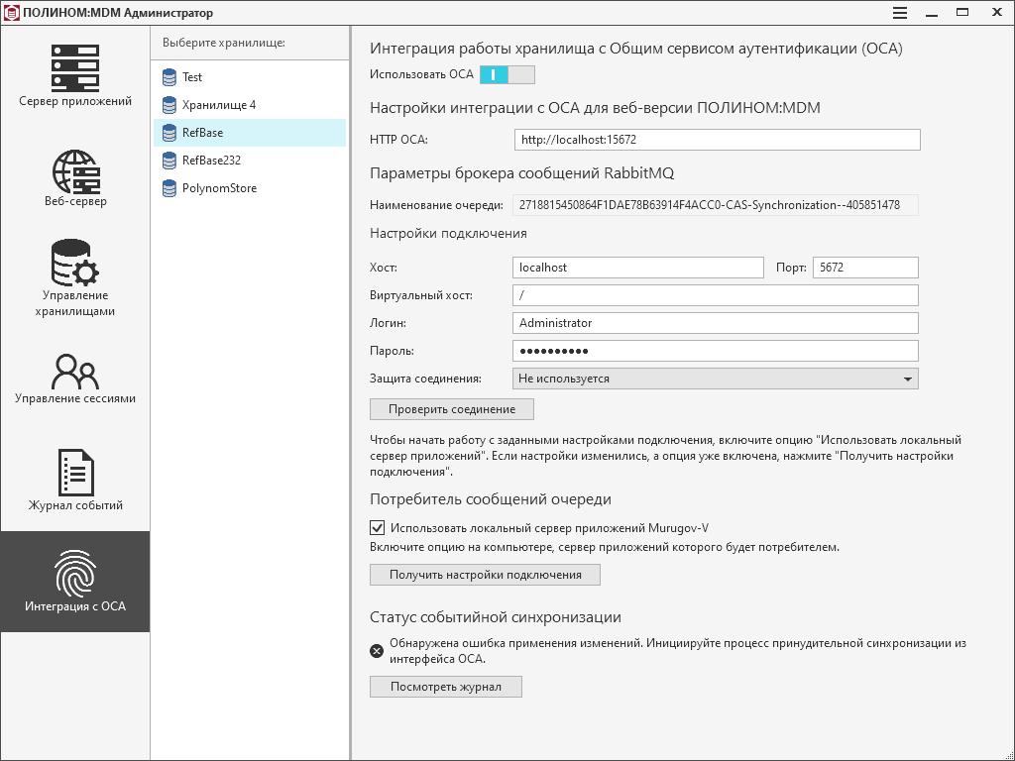Select the Test storage in list
The height and width of the screenshot is (761, 1015).
tap(192, 77)
